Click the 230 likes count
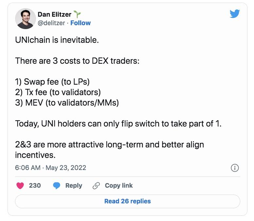This screenshot has height=221, width=254. (x=35, y=185)
